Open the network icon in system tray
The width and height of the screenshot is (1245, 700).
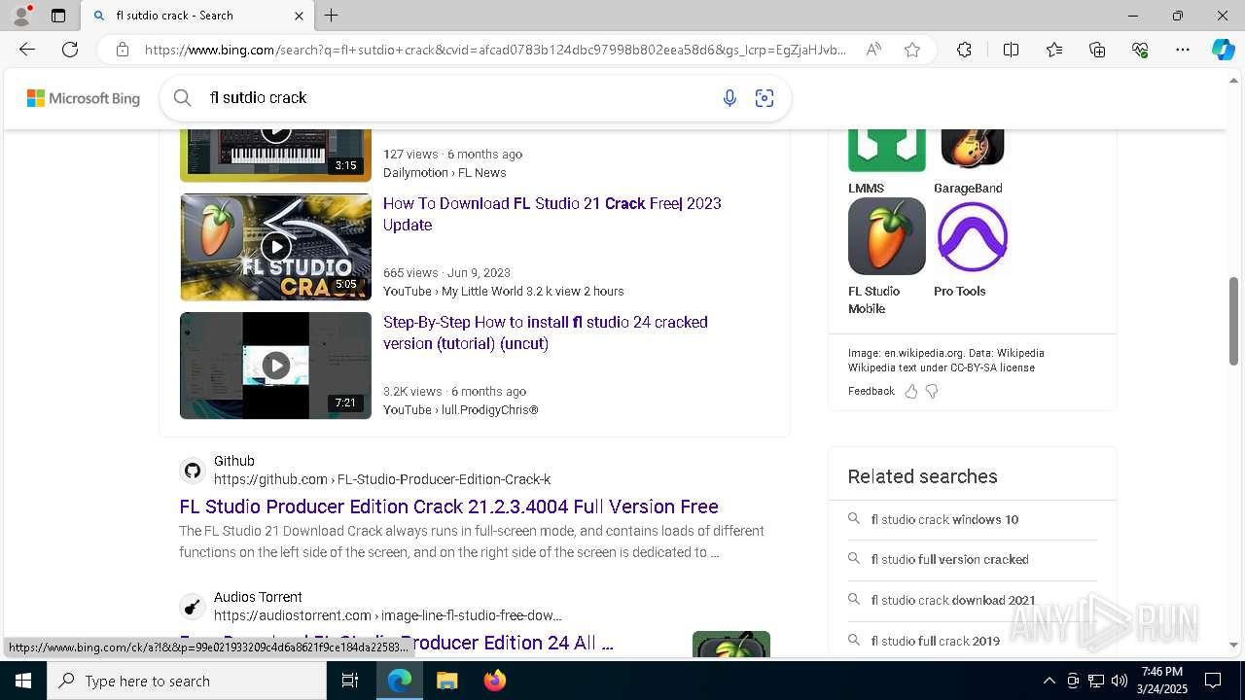pyautogui.click(x=1096, y=681)
